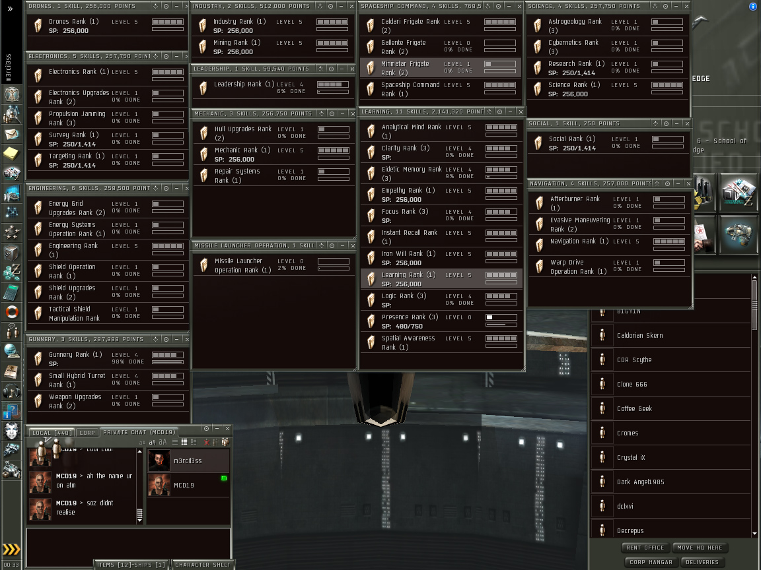Screen dimensions: 761x570
Task: Pin the Gunnery skills window
Action: click(156, 339)
